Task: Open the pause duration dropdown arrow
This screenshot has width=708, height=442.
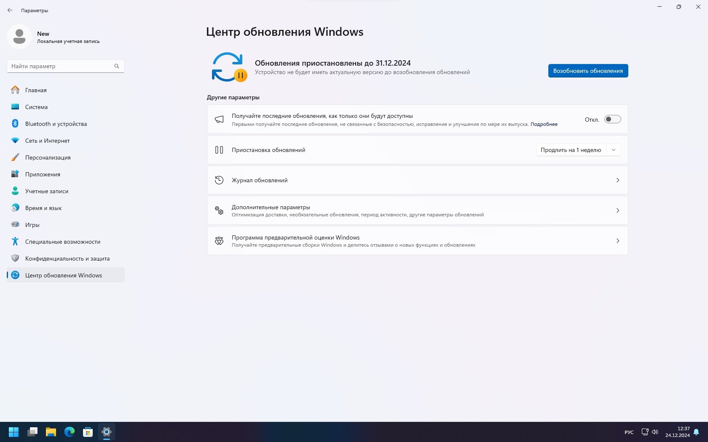Action: pos(614,150)
